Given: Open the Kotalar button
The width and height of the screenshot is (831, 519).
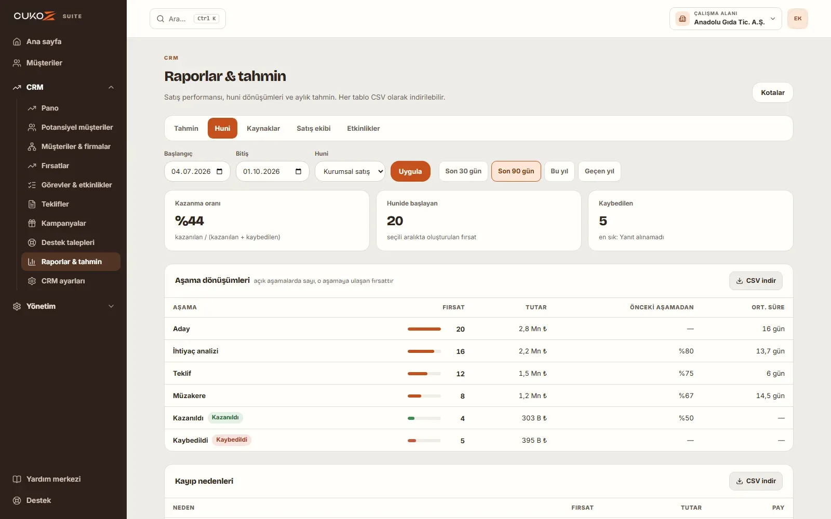Looking at the screenshot, I should coord(773,92).
